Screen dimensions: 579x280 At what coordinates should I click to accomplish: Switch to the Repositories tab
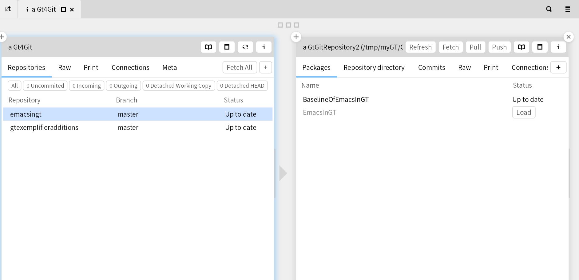(x=26, y=67)
